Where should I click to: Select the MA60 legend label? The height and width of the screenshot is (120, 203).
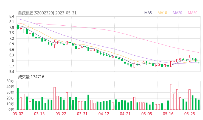pos(193,13)
